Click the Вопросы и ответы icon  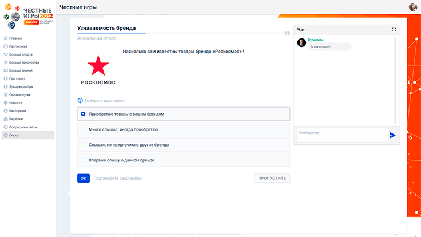tap(6, 127)
